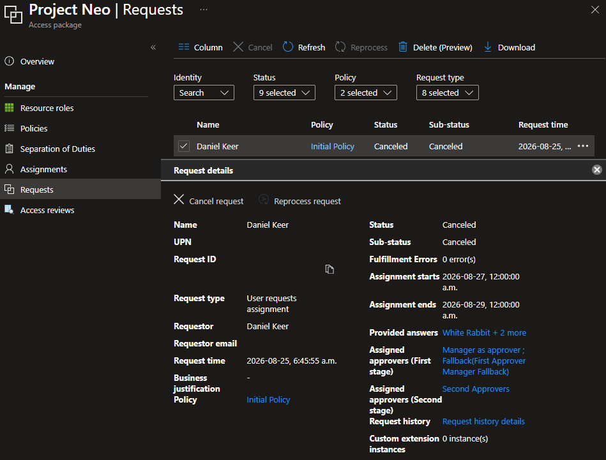Image resolution: width=606 pixels, height=460 pixels.
Task: Click the Delete trash can icon
Action: coord(403,47)
